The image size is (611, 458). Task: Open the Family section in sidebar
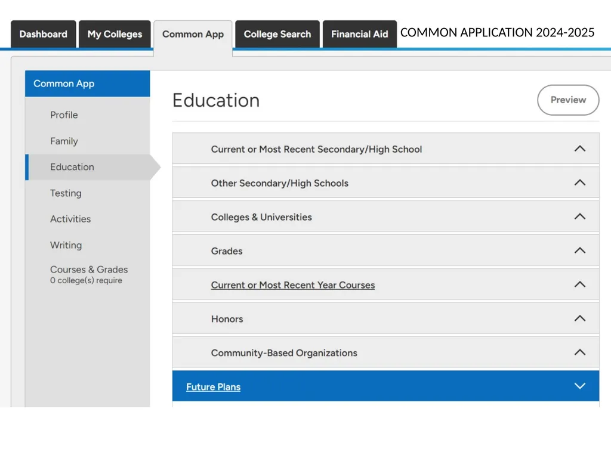(x=64, y=141)
